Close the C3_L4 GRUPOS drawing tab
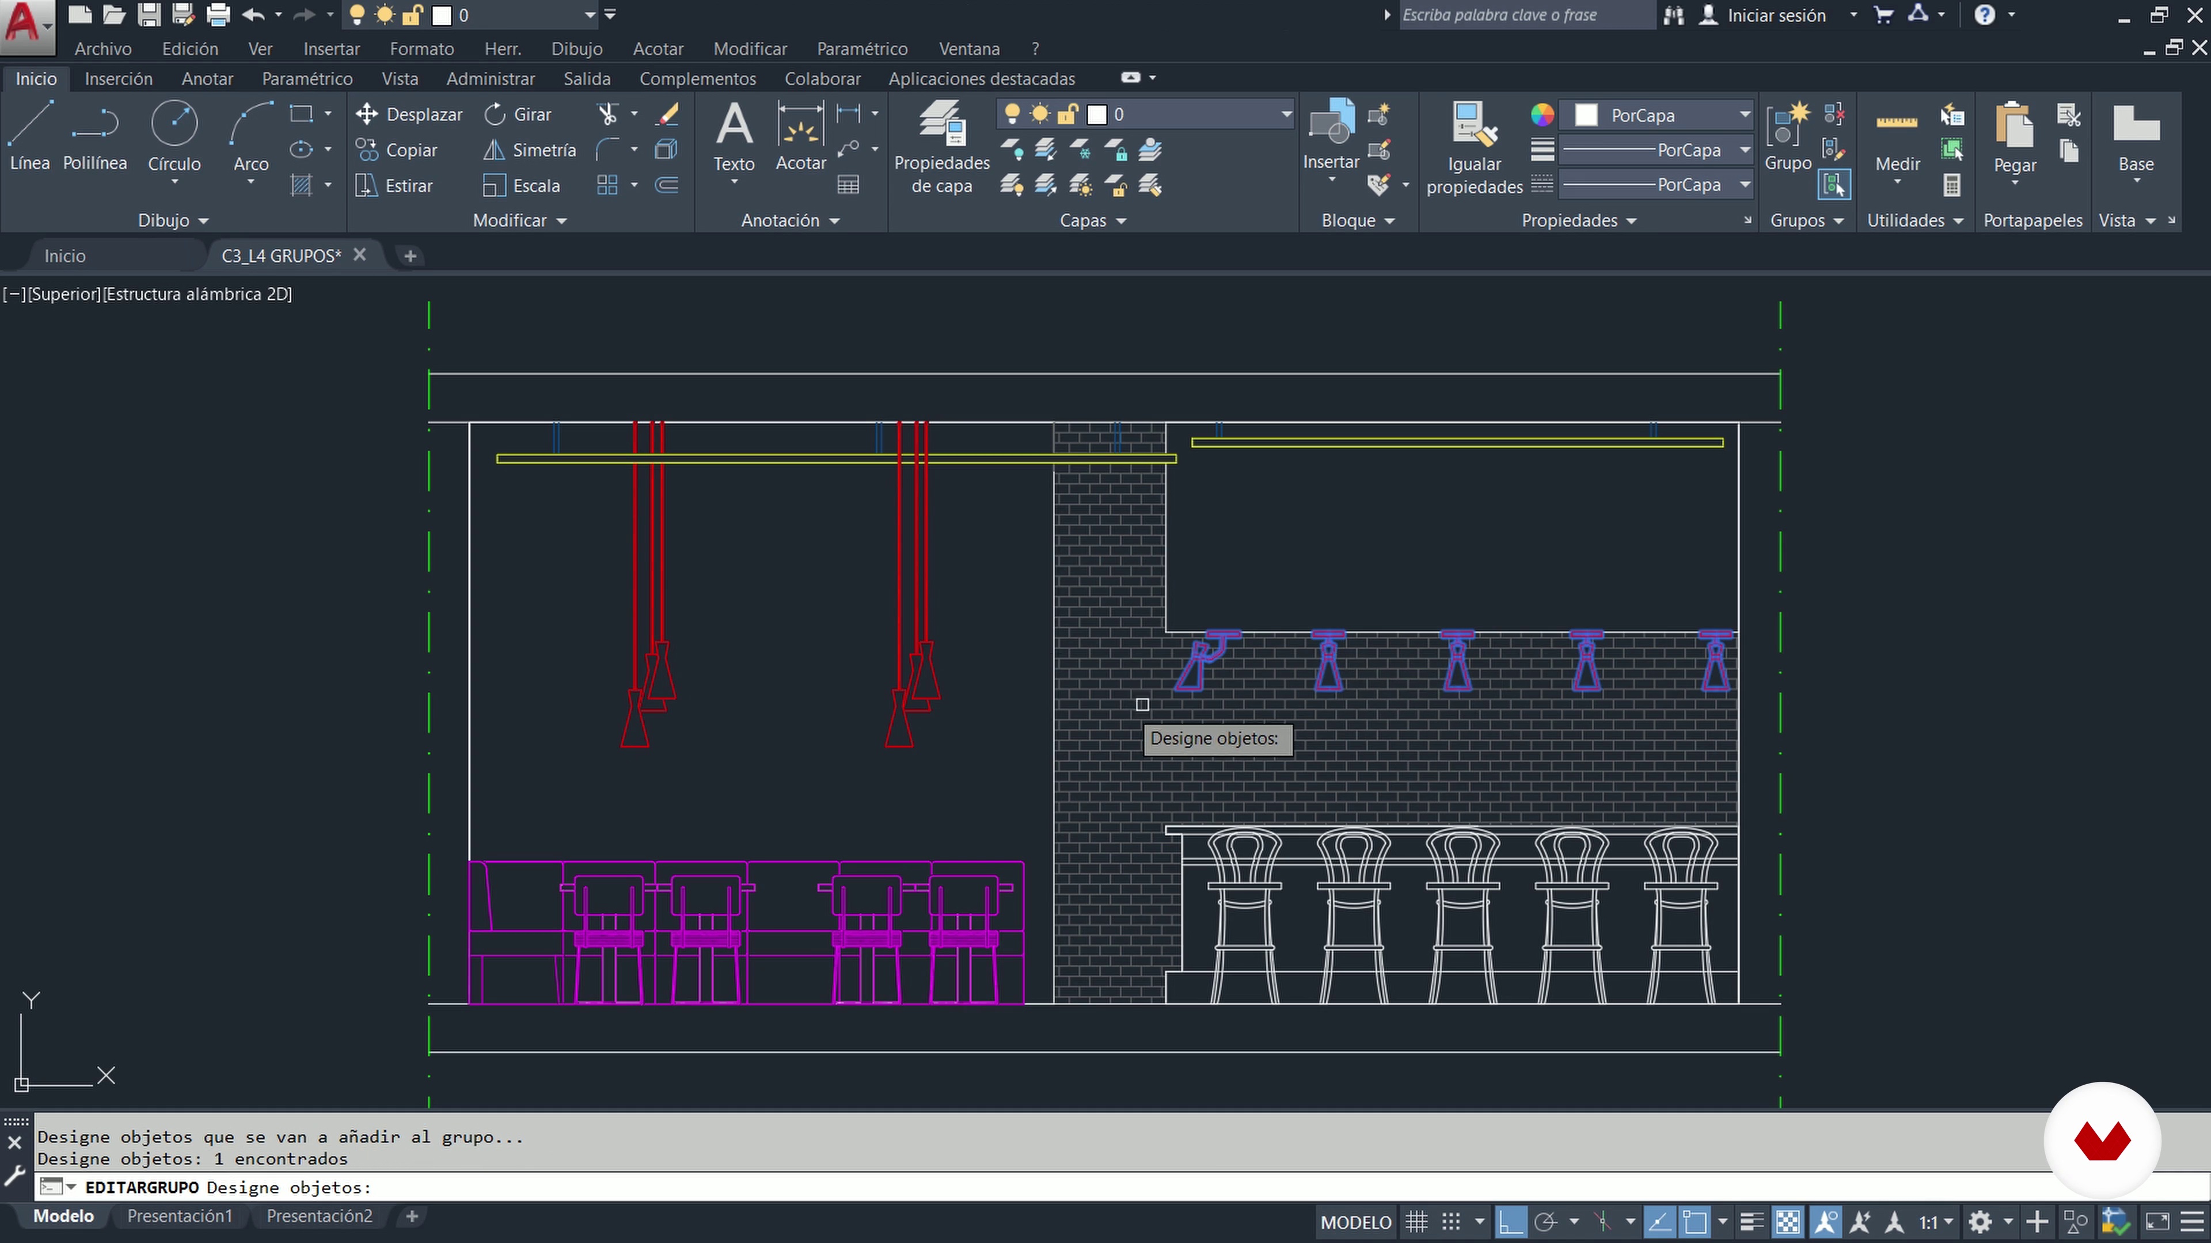The image size is (2211, 1243). coord(360,255)
